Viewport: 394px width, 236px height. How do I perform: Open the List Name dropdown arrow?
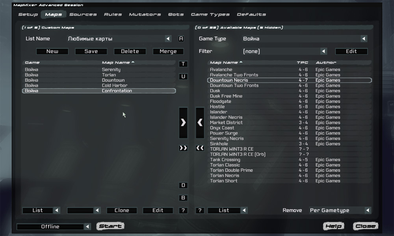click(x=168, y=39)
